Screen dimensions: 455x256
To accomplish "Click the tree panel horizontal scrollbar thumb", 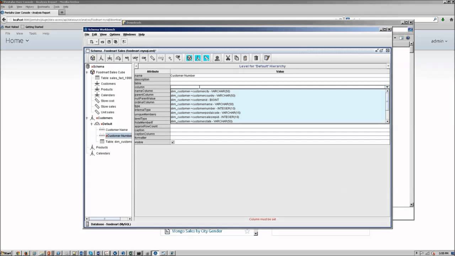I will 105,219.
